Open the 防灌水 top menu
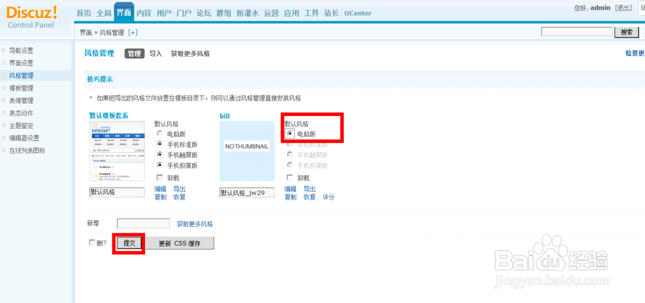 (x=248, y=13)
